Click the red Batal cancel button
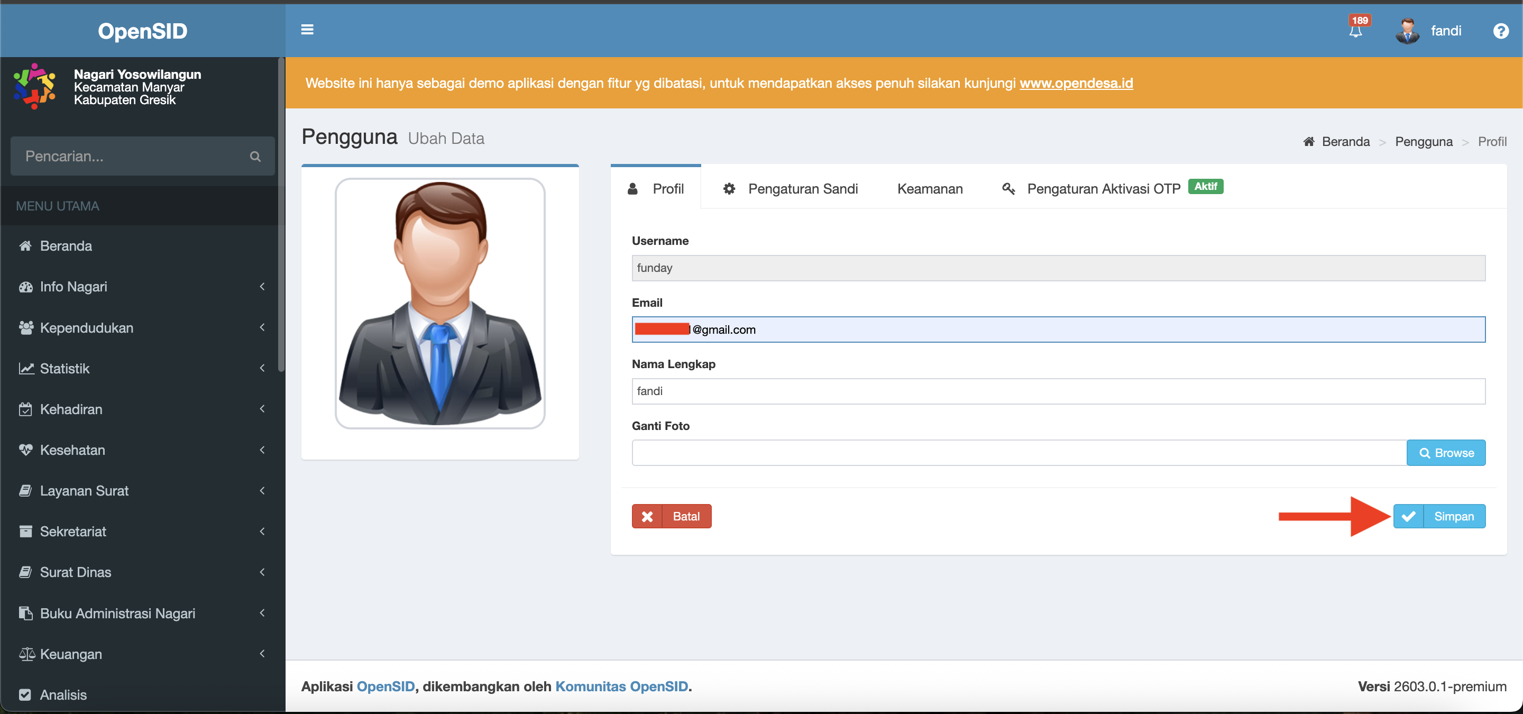The image size is (1523, 714). tap(671, 516)
